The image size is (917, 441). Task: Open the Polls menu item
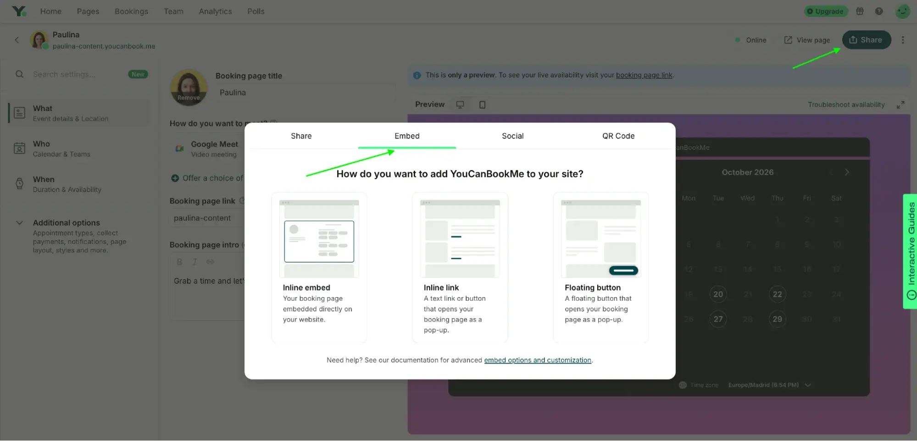click(256, 11)
